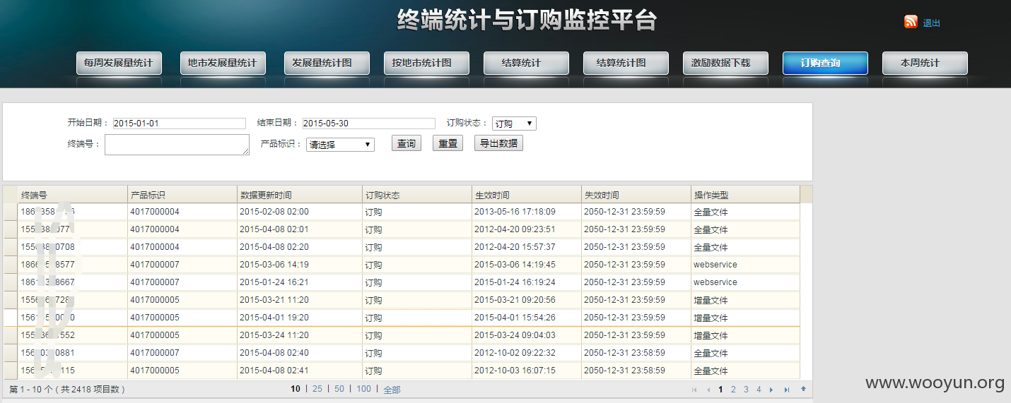Click the 查询 button
Screen dimensions: 1011x403
406,143
